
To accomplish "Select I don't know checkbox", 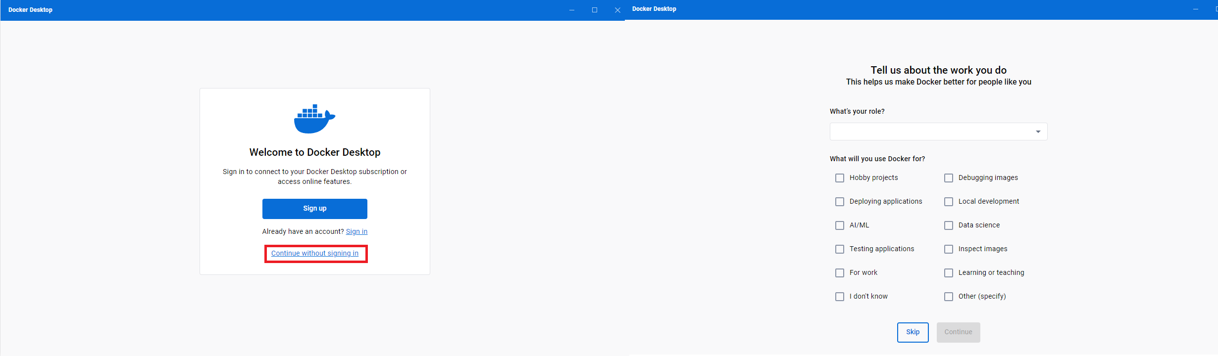I will (x=840, y=297).
